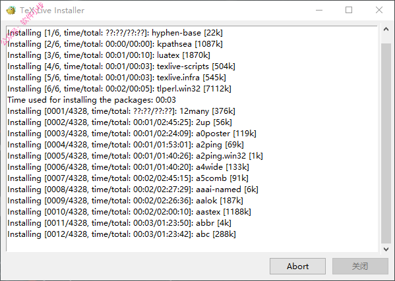Viewport: 395px width, 281px height.
Task: Click the vertical scrollbar thumb
Action: coord(386,143)
